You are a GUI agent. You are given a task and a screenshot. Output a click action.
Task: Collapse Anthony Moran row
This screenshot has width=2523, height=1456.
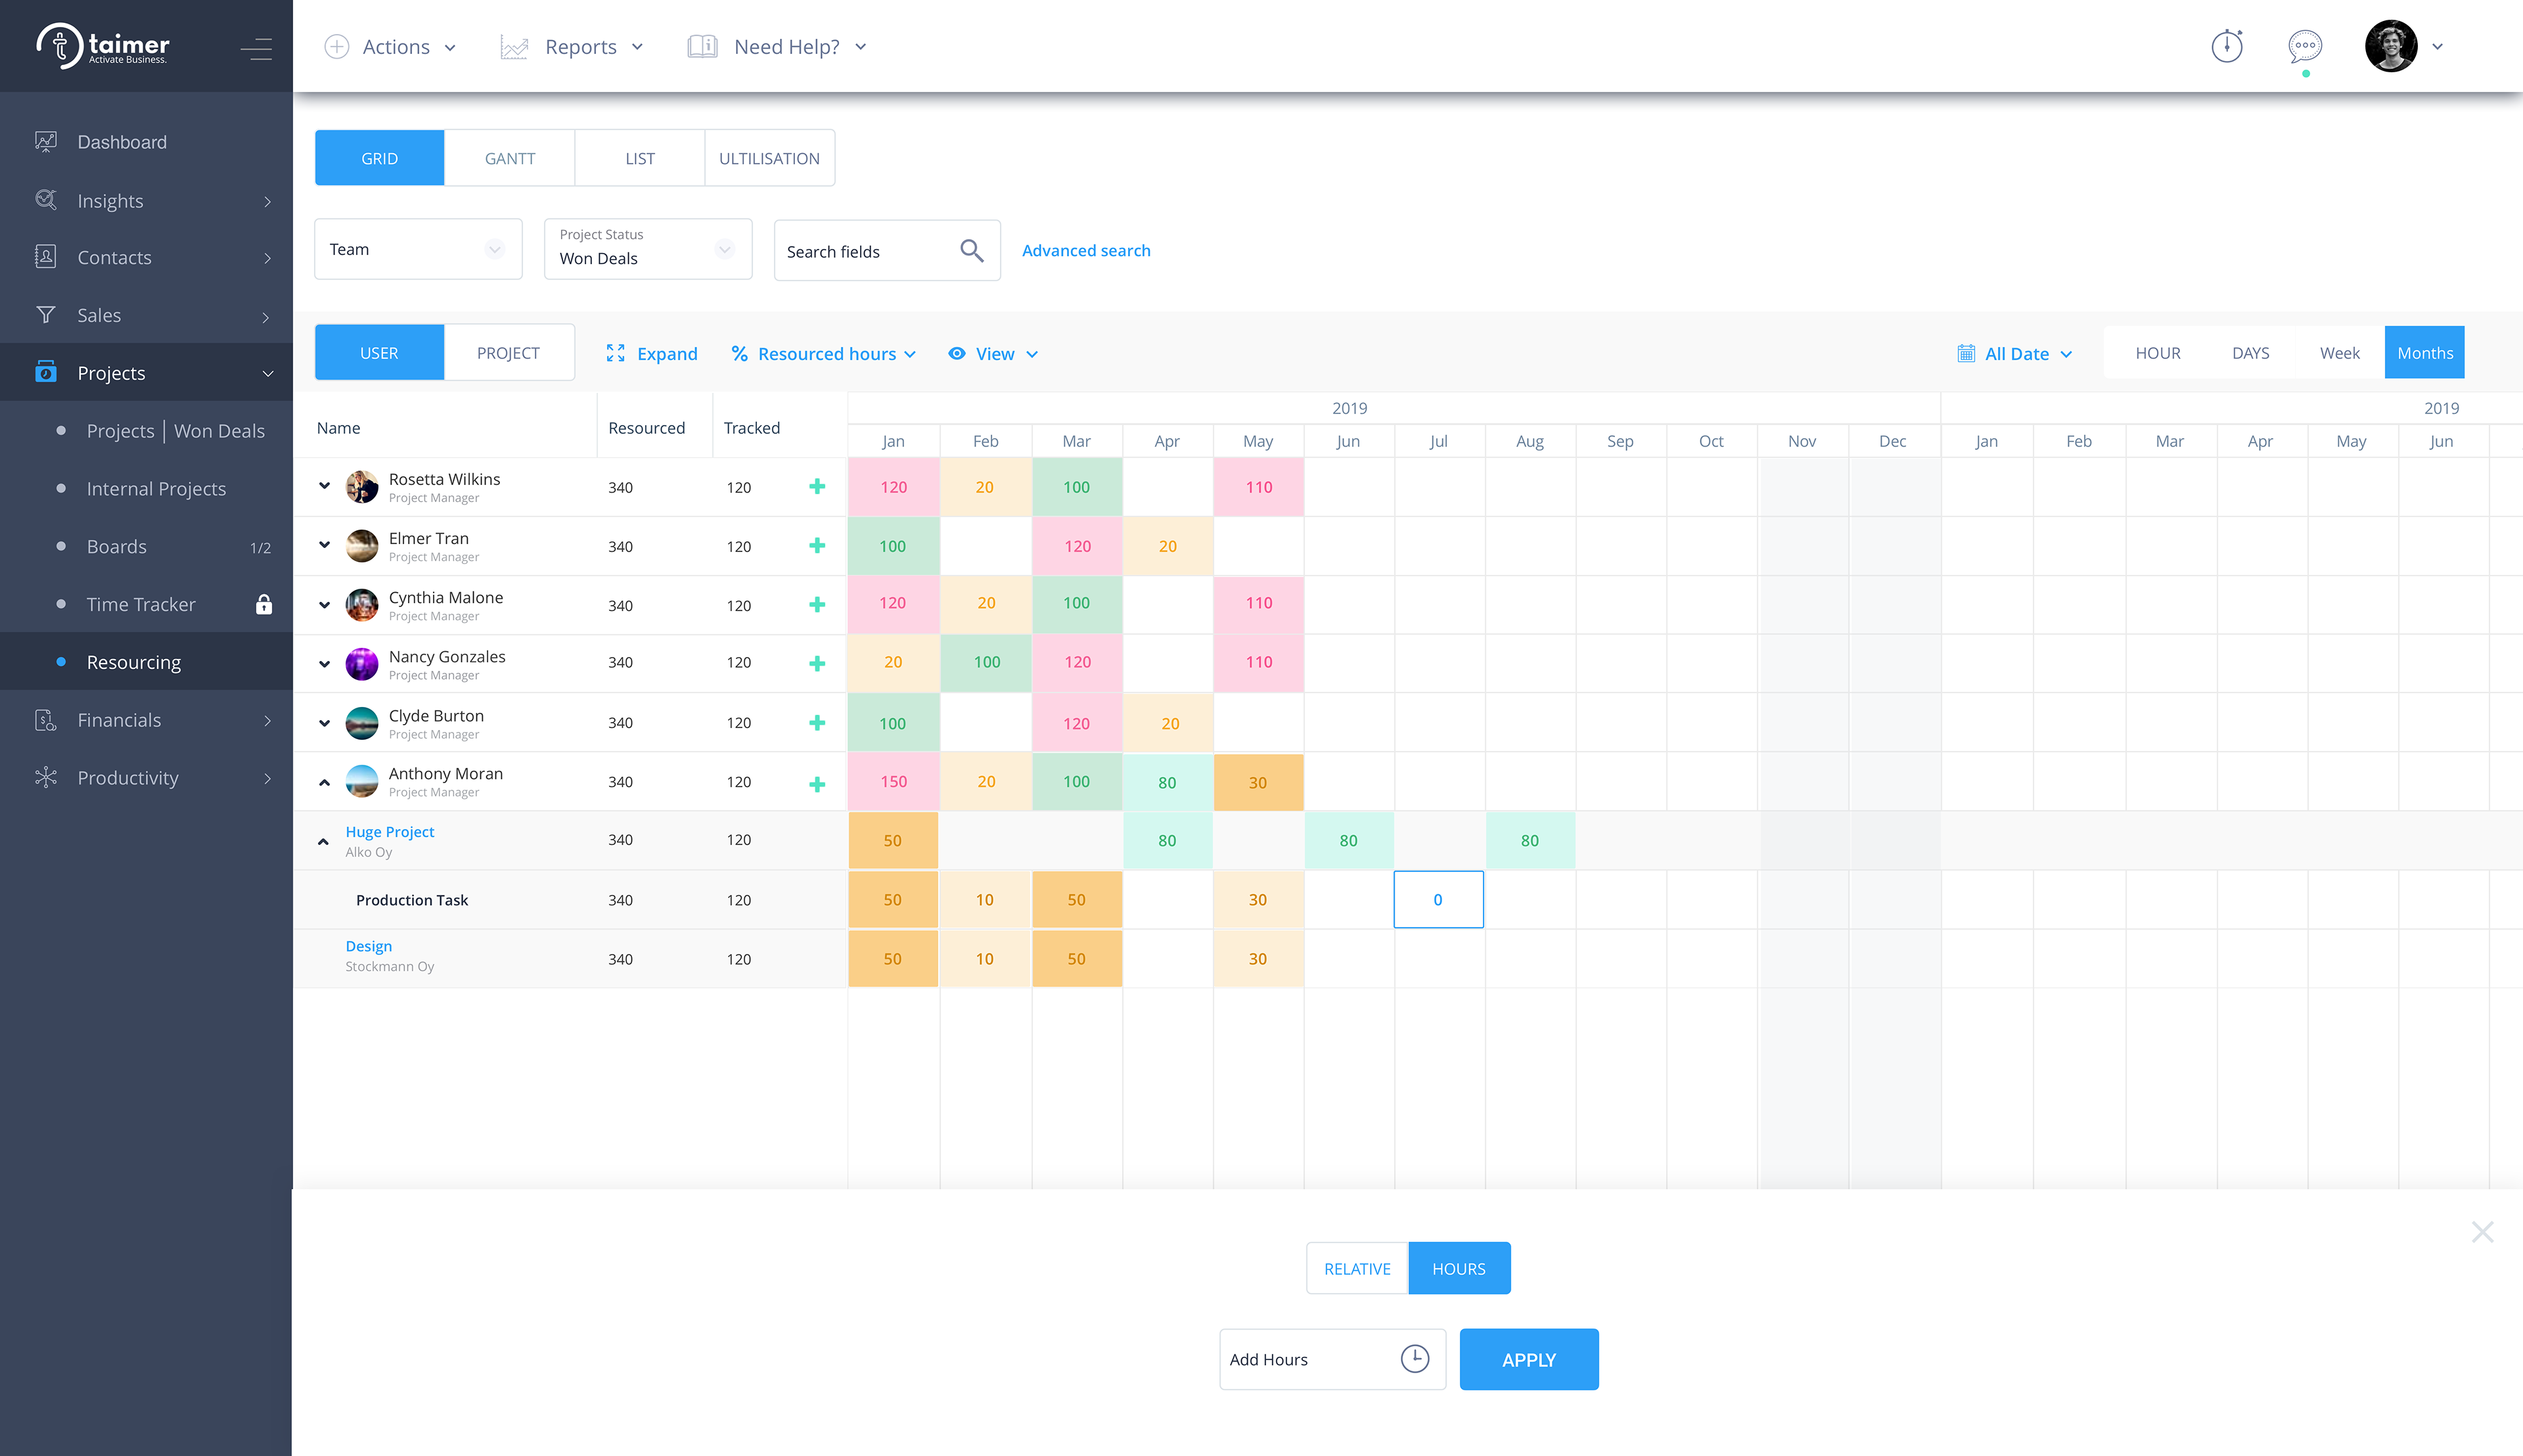click(x=324, y=782)
